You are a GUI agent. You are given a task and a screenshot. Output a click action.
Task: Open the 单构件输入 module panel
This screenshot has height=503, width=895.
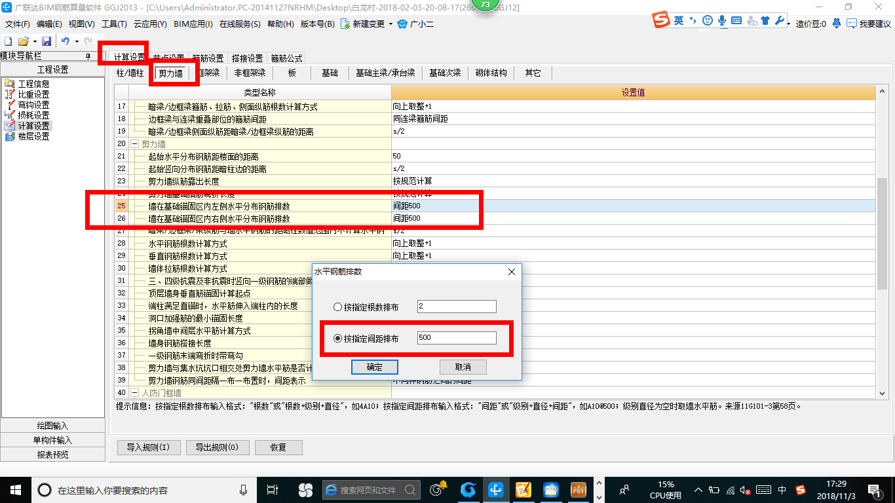(53, 440)
